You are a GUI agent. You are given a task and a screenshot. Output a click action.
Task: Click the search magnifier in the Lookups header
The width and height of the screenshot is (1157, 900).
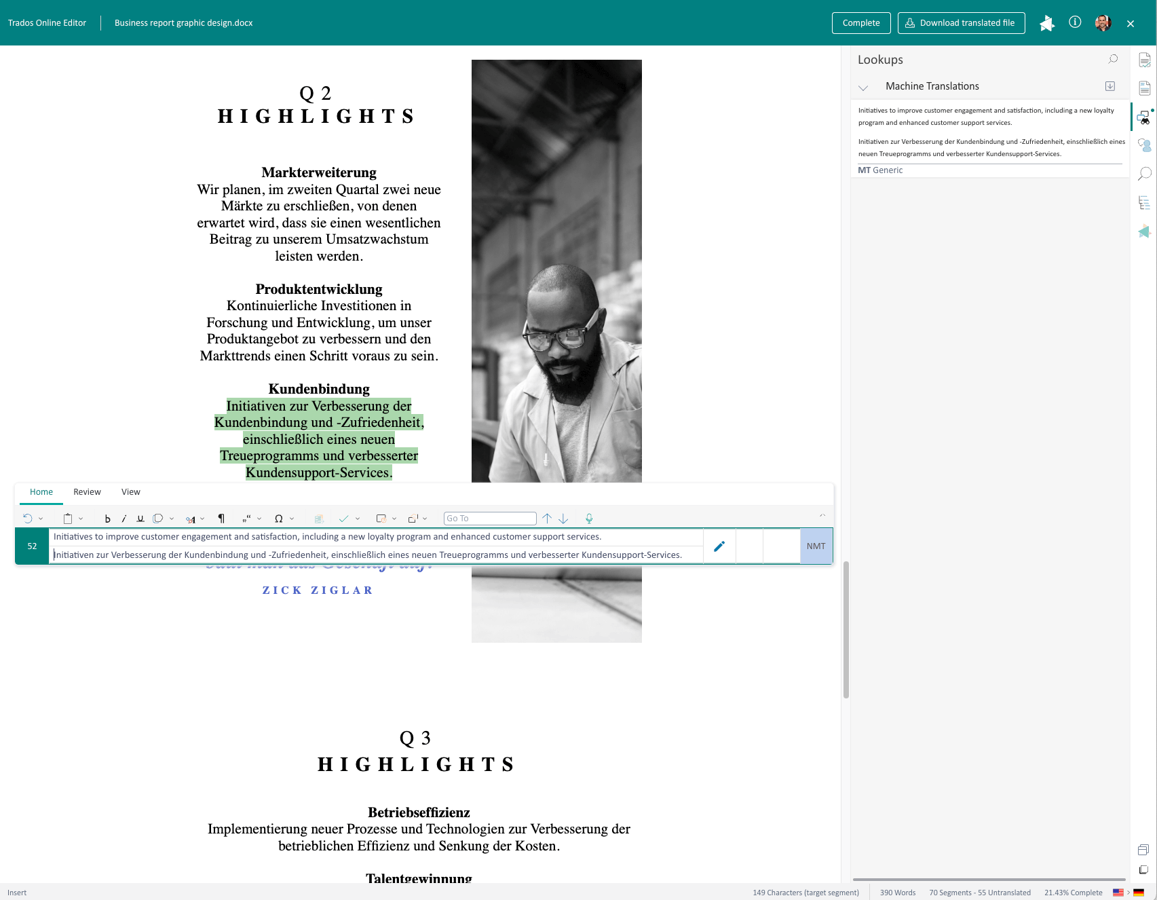point(1113,60)
